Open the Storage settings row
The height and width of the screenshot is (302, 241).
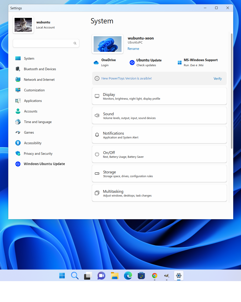(x=159, y=174)
